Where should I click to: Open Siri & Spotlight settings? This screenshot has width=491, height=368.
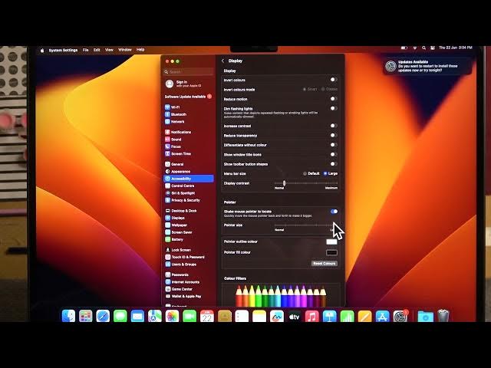coord(180,193)
